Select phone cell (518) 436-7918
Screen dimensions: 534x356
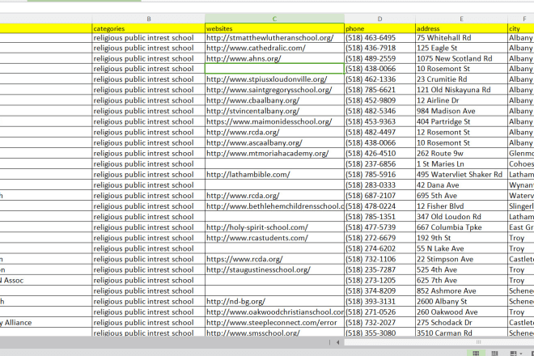coord(379,48)
